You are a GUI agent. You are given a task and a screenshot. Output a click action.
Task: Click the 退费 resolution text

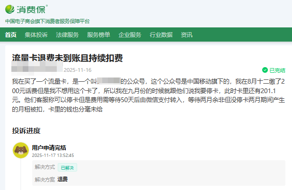(63, 179)
